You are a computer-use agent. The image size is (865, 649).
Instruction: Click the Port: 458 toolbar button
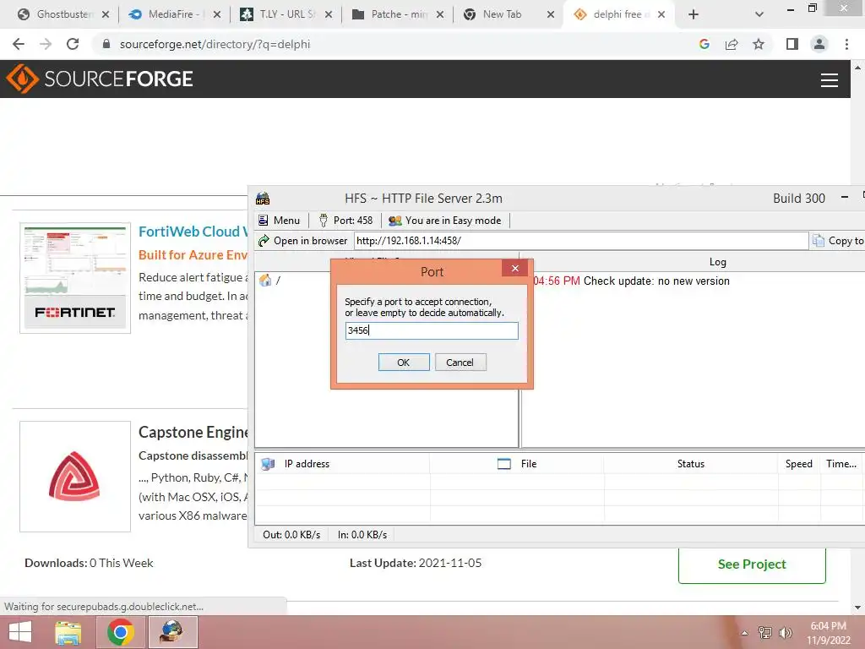(x=346, y=221)
